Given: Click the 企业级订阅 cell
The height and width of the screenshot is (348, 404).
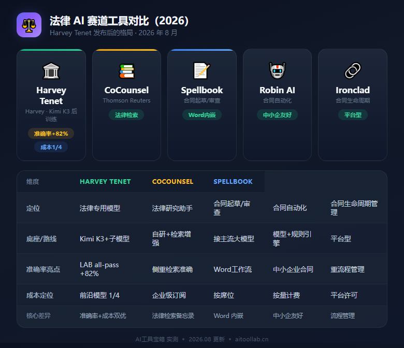Looking at the screenshot, I should tap(169, 295).
